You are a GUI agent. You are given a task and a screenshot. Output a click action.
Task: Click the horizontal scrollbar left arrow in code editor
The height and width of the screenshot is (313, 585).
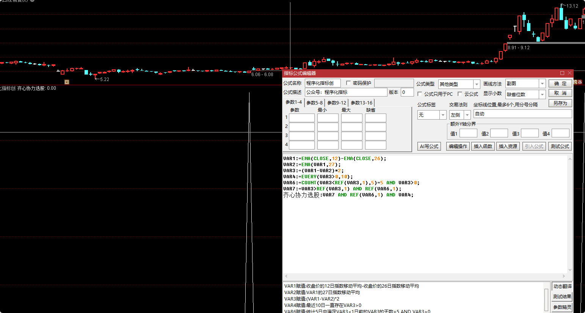(x=286, y=276)
